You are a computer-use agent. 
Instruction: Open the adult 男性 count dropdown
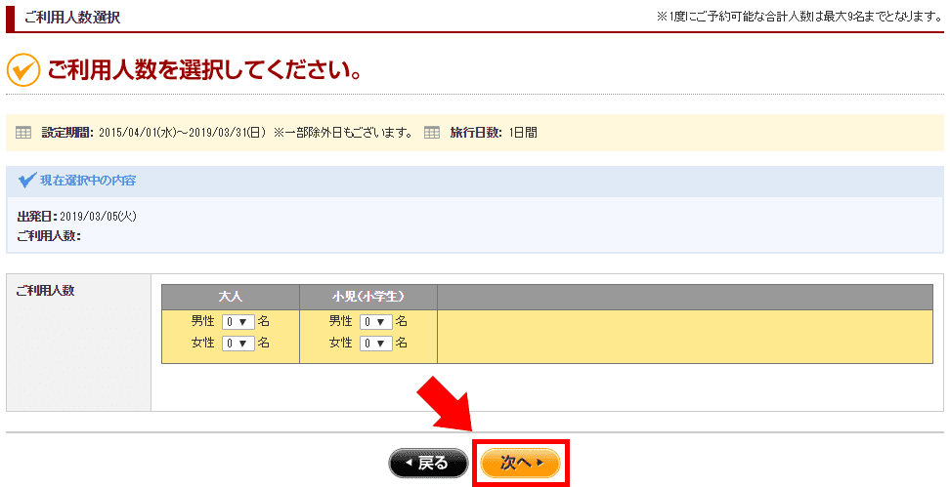(x=237, y=321)
